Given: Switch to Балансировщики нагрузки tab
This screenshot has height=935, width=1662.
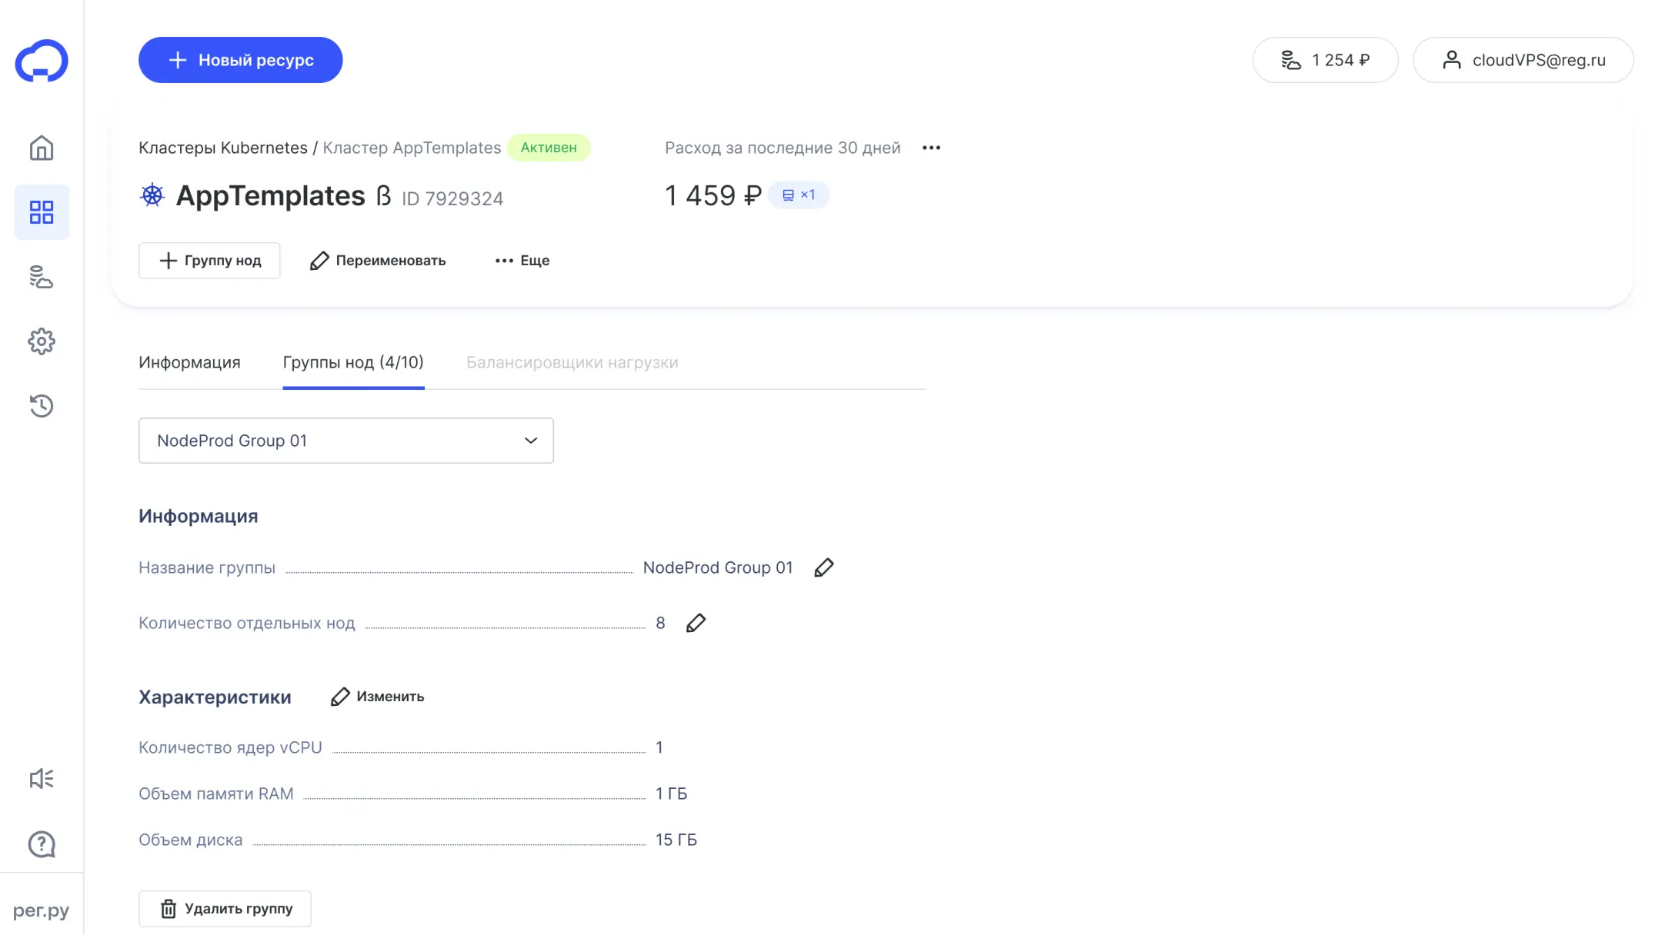Looking at the screenshot, I should point(572,361).
